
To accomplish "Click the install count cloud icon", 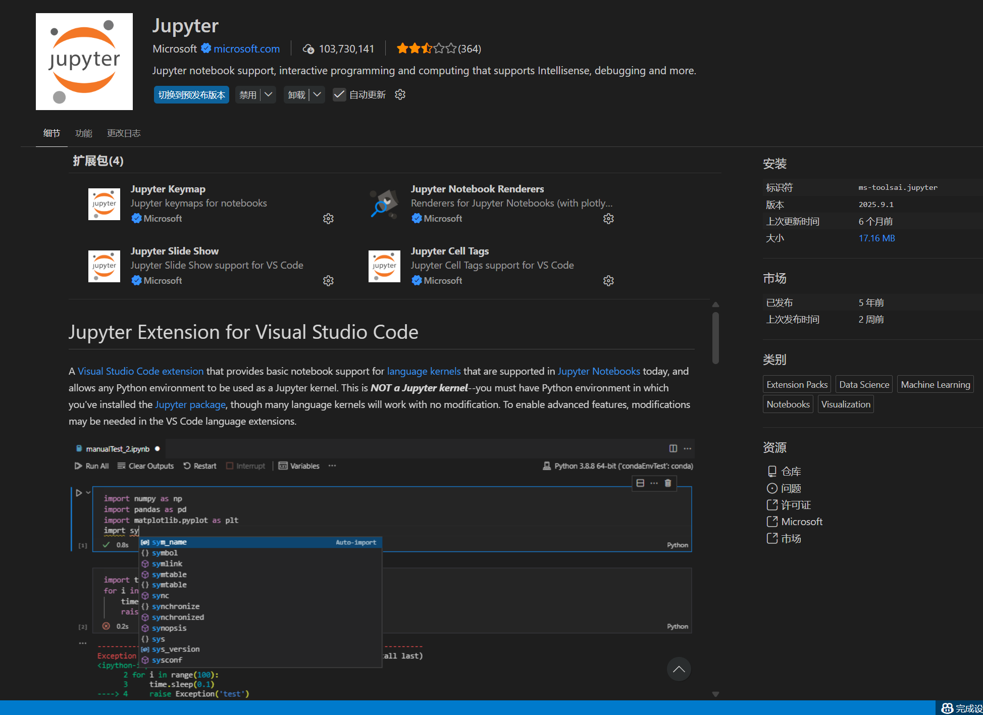I will pos(308,49).
